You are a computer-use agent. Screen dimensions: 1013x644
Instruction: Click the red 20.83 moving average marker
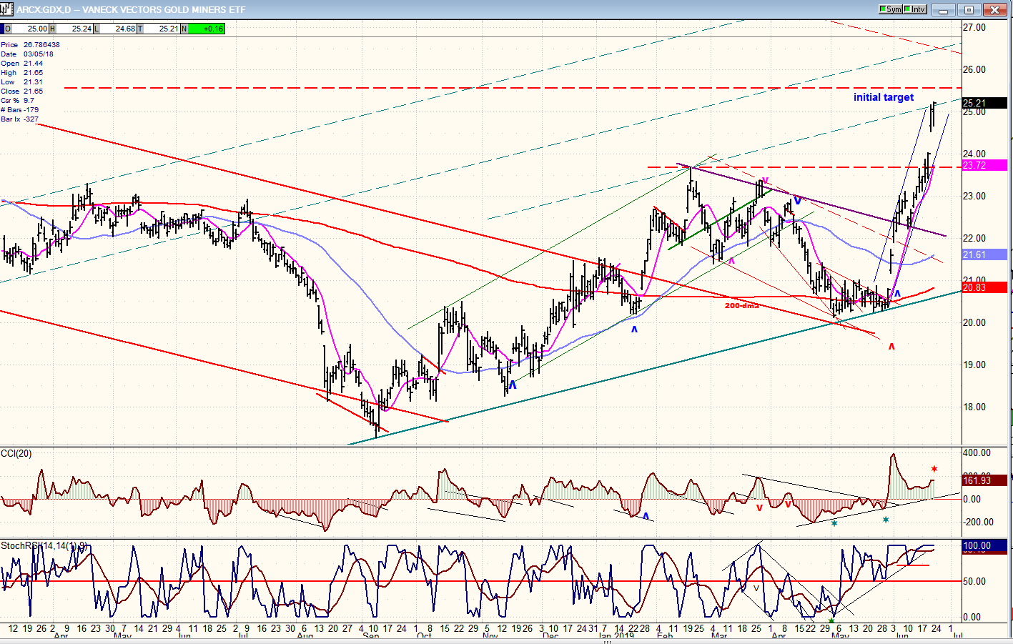[x=984, y=287]
